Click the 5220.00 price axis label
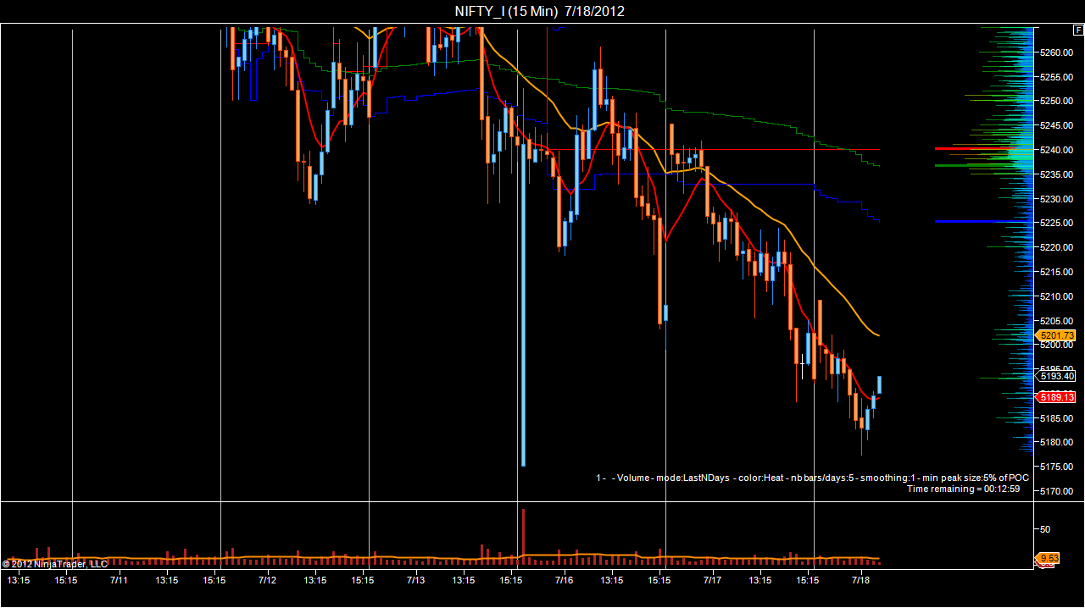This screenshot has width=1085, height=608. [x=1056, y=248]
